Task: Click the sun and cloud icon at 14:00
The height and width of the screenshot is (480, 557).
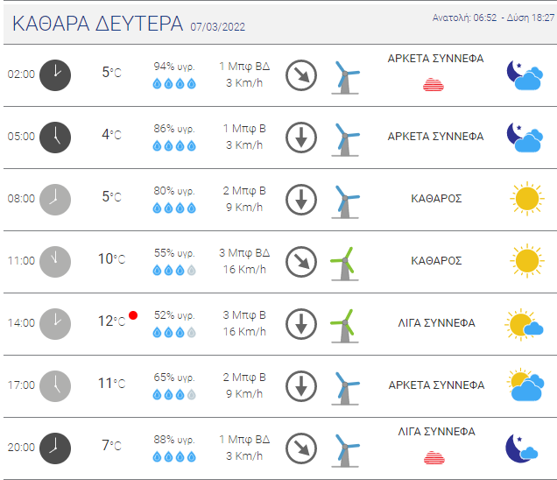Action: [x=525, y=324]
